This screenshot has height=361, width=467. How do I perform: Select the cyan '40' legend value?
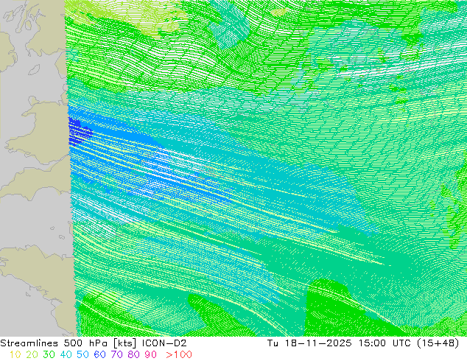click(x=66, y=354)
